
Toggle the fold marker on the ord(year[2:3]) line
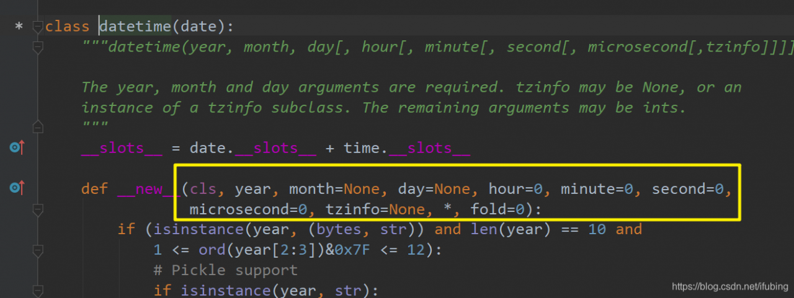tap(38, 250)
